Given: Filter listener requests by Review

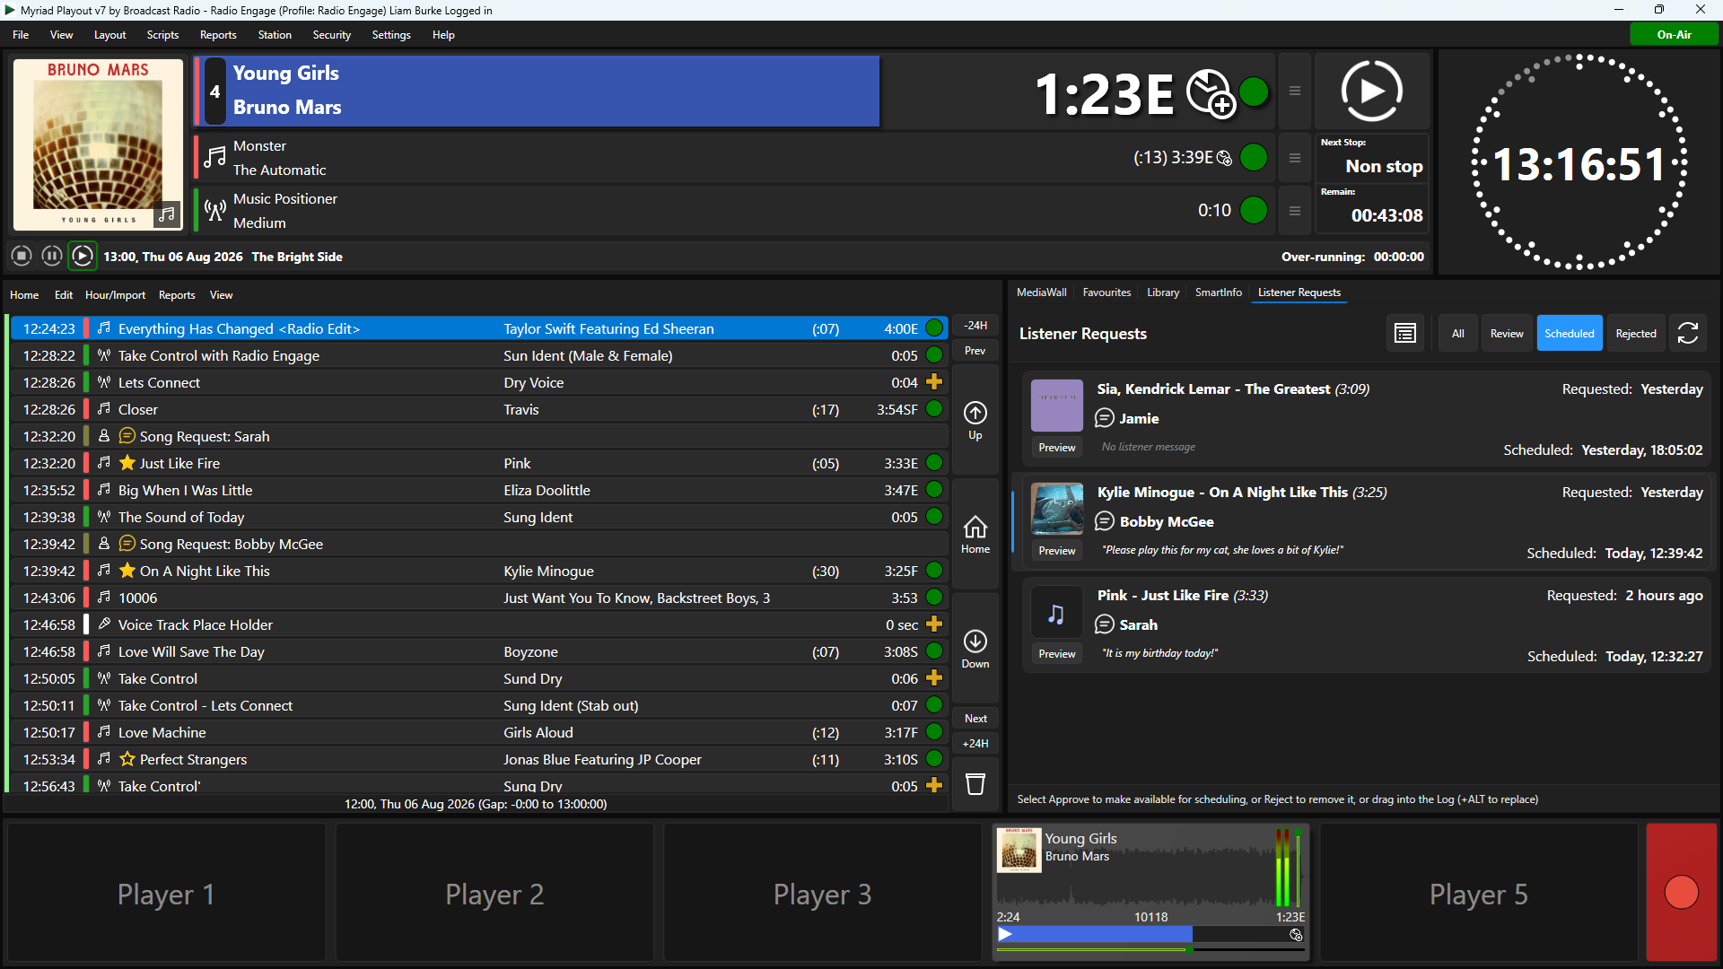Looking at the screenshot, I should point(1507,334).
